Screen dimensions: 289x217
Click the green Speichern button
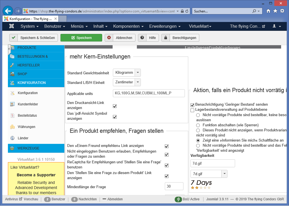pos(81,38)
